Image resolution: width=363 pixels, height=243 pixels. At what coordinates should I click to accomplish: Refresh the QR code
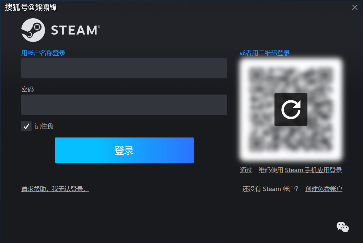pos(291,110)
